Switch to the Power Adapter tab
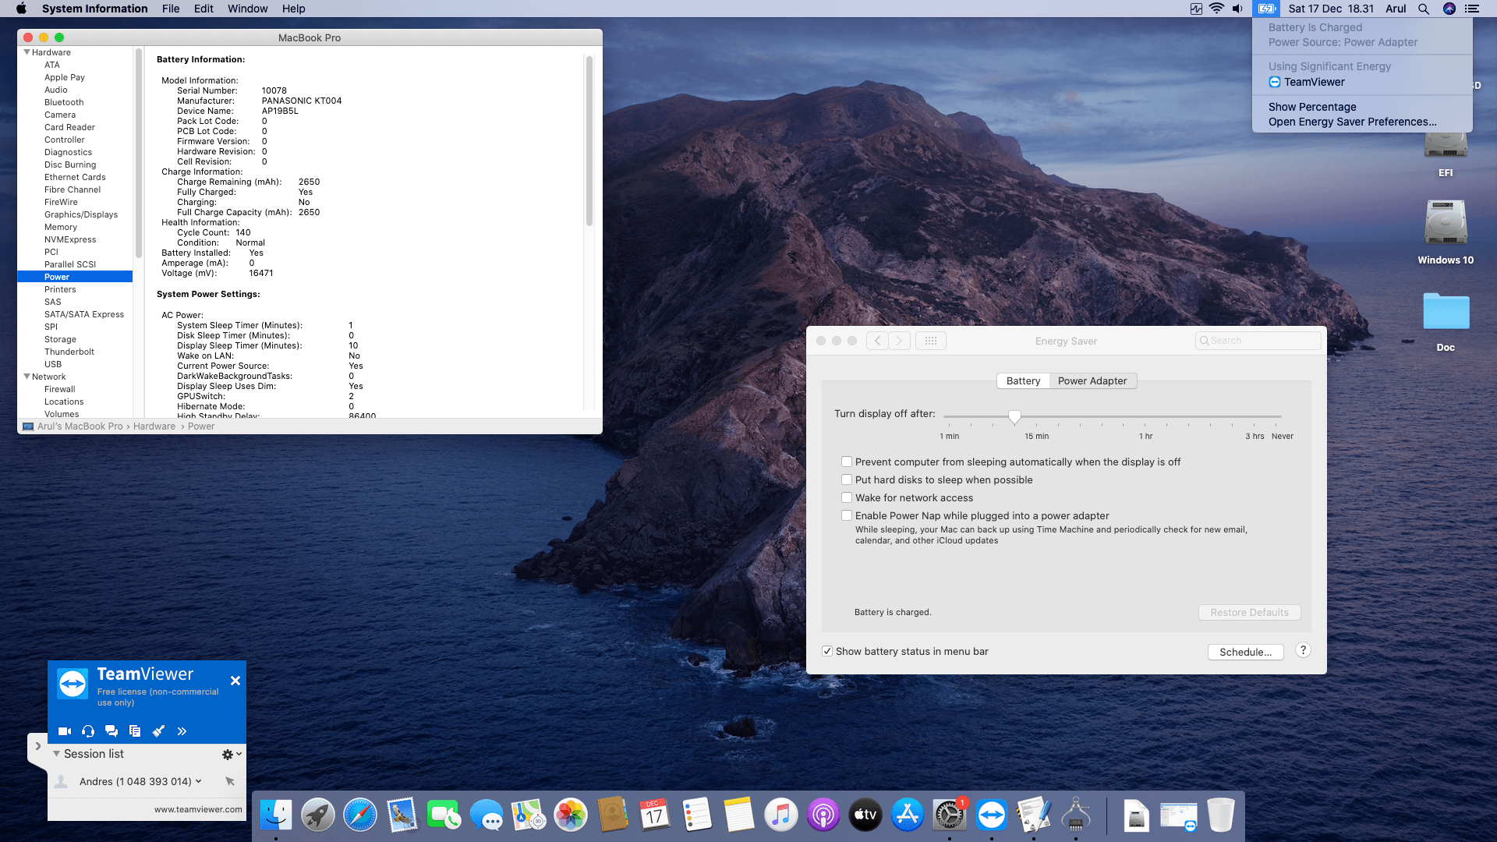Image resolution: width=1497 pixels, height=842 pixels. coord(1092,381)
